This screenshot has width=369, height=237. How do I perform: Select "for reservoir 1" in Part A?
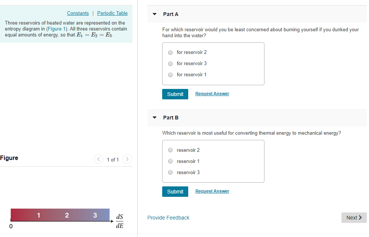coord(170,75)
